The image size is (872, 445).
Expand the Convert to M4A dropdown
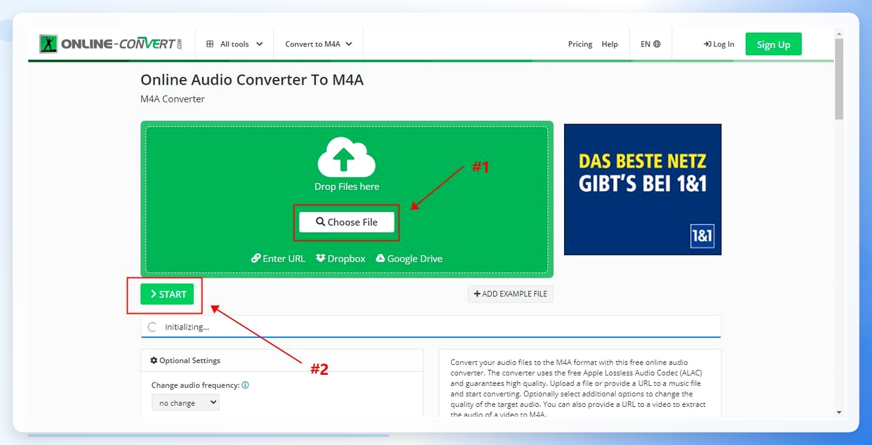click(318, 44)
